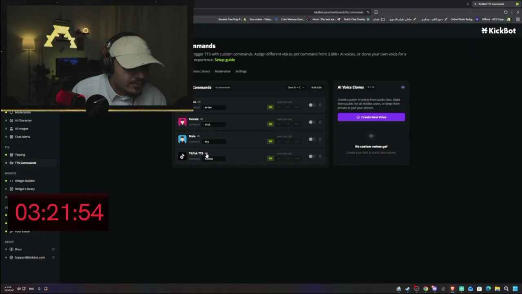
Task: Click the ENG language indicator on taskbar
Action: pos(31,289)
